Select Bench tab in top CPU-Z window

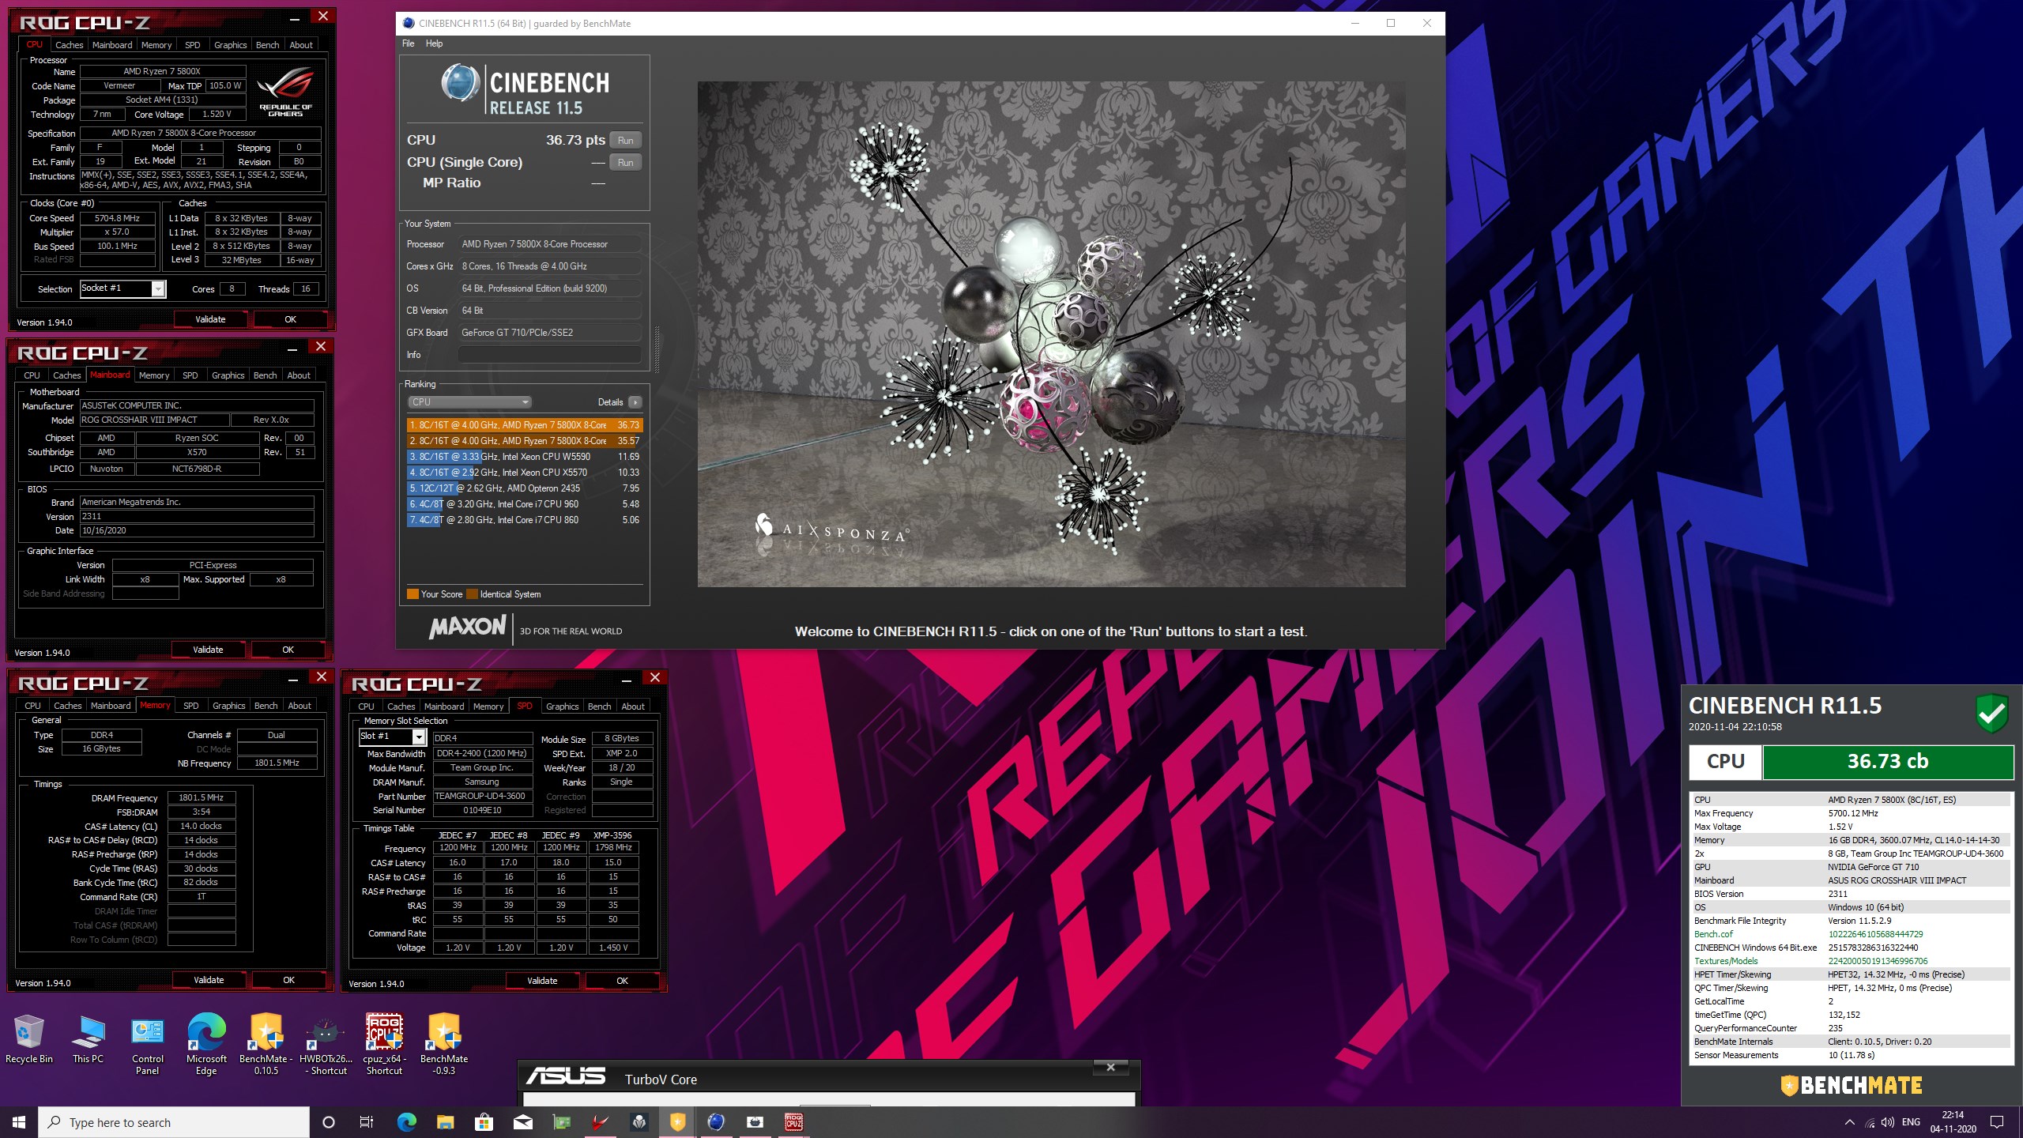click(x=268, y=45)
